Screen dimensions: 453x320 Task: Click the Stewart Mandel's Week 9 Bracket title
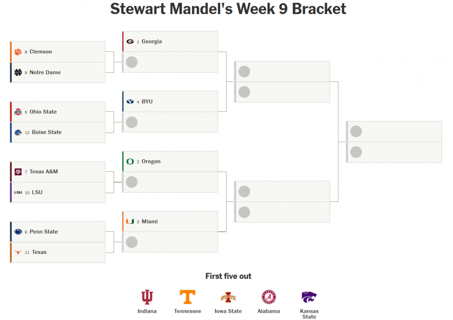228,9
